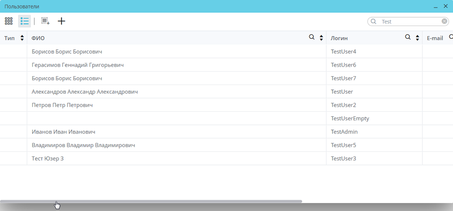453x211 pixels.
Task: Click the E-mail column header
Action: [435, 38]
